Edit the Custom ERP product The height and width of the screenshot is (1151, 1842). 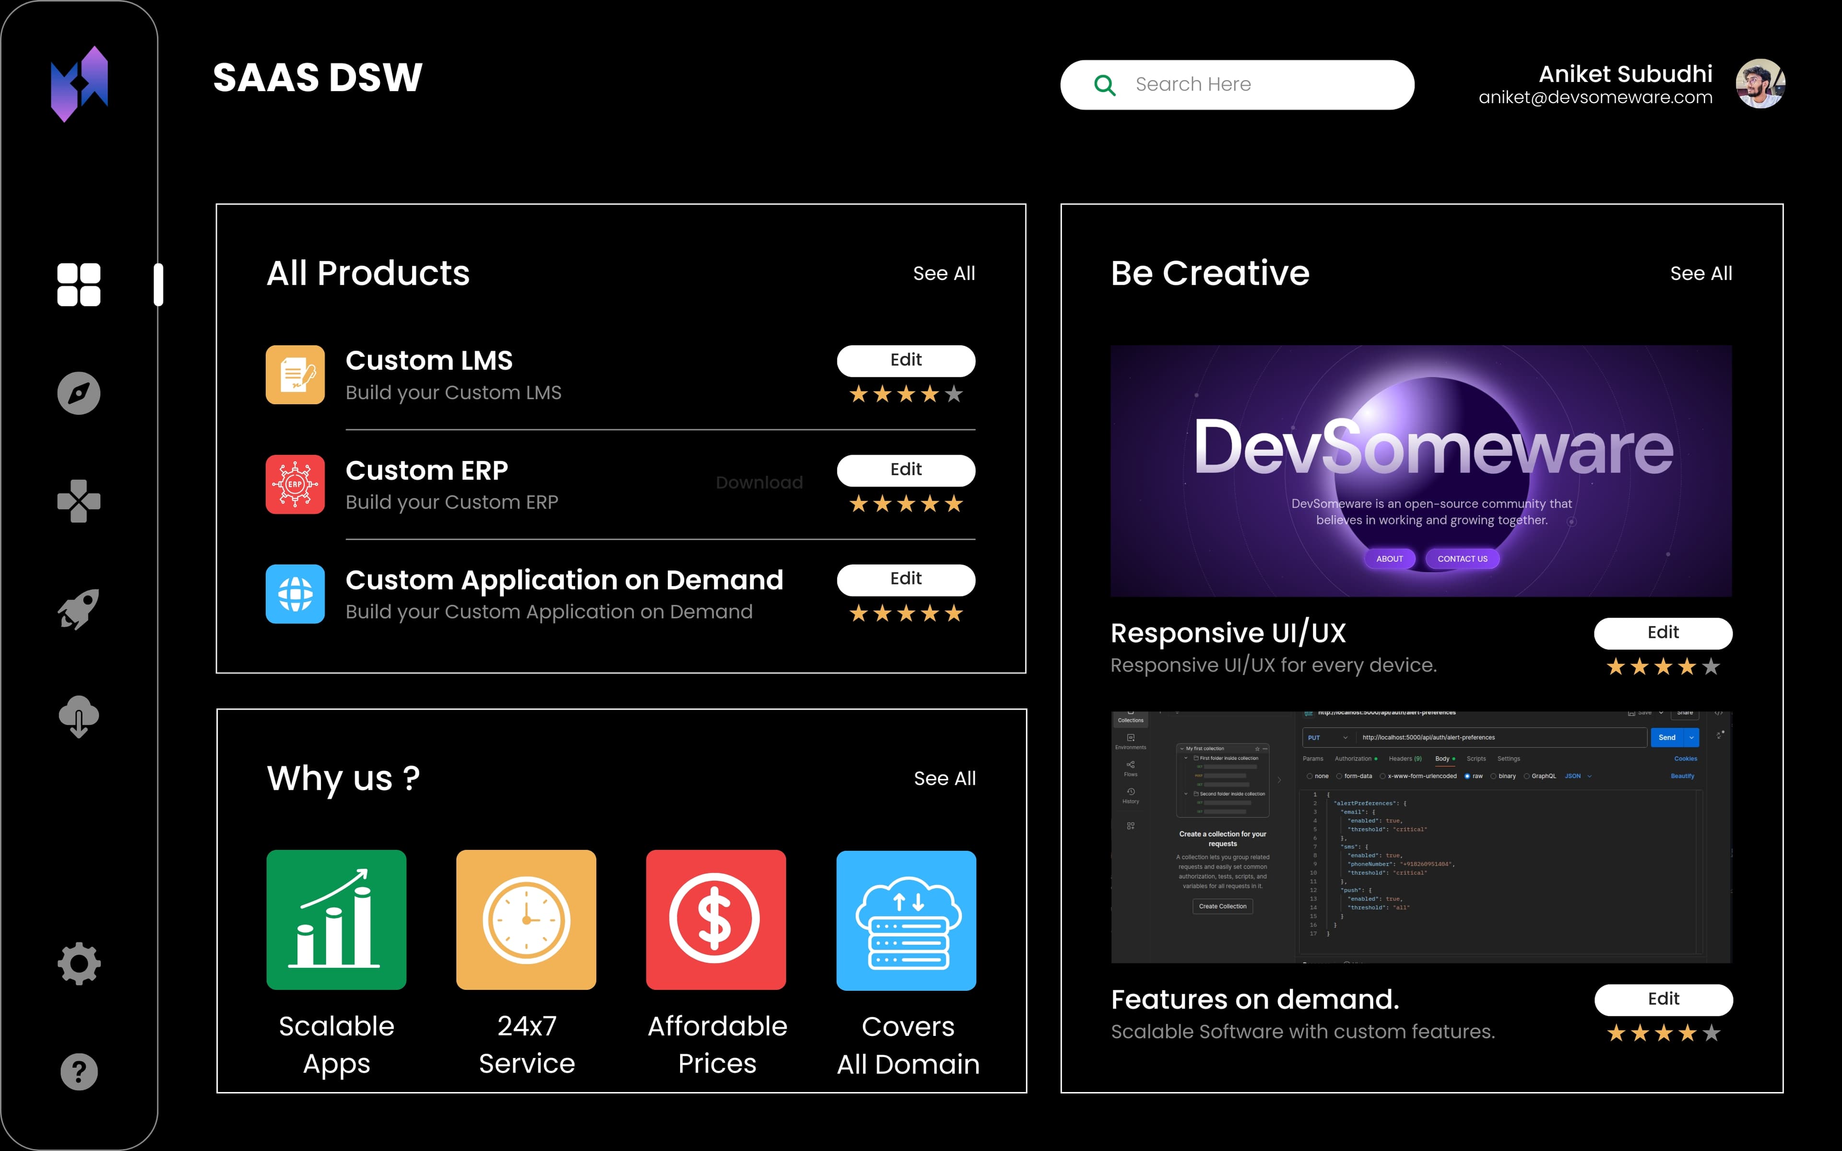[x=906, y=470]
